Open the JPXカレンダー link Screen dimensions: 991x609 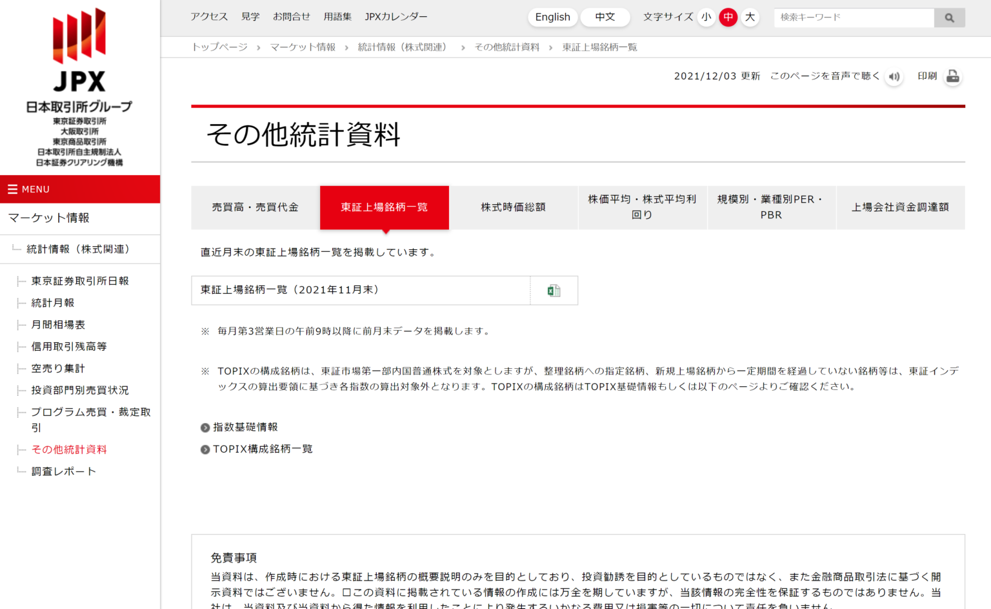[395, 17]
